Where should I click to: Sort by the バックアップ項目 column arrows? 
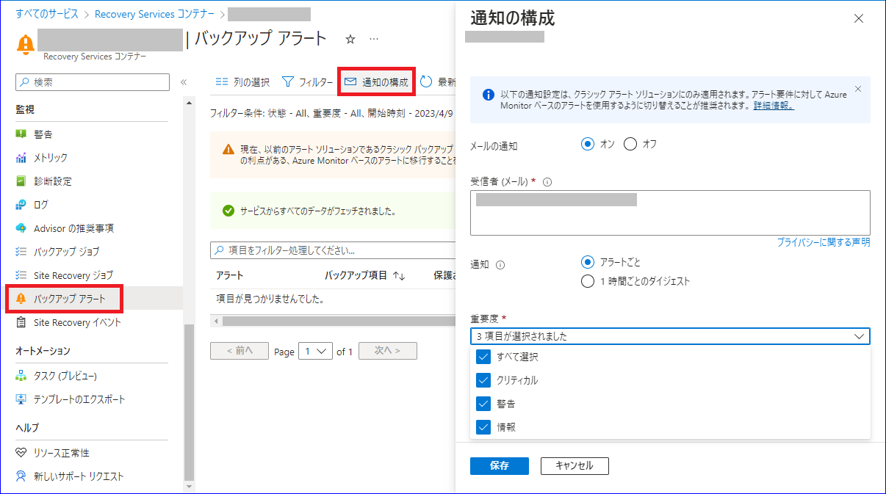point(400,275)
